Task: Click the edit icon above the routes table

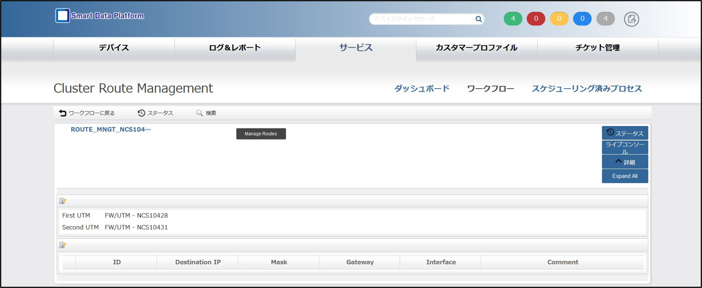Action: coord(63,245)
